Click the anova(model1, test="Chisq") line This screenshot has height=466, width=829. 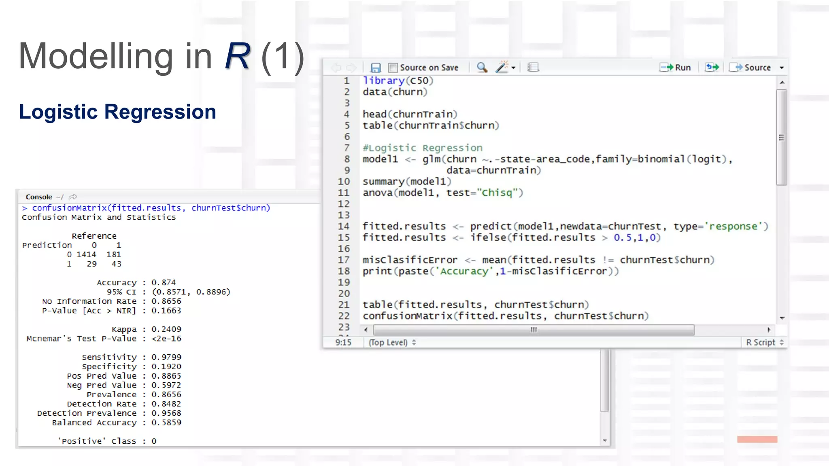point(443,193)
